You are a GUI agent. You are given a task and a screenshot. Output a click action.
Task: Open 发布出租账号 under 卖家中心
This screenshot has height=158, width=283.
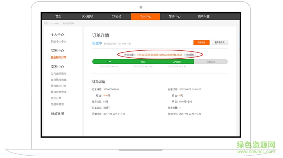58,74
